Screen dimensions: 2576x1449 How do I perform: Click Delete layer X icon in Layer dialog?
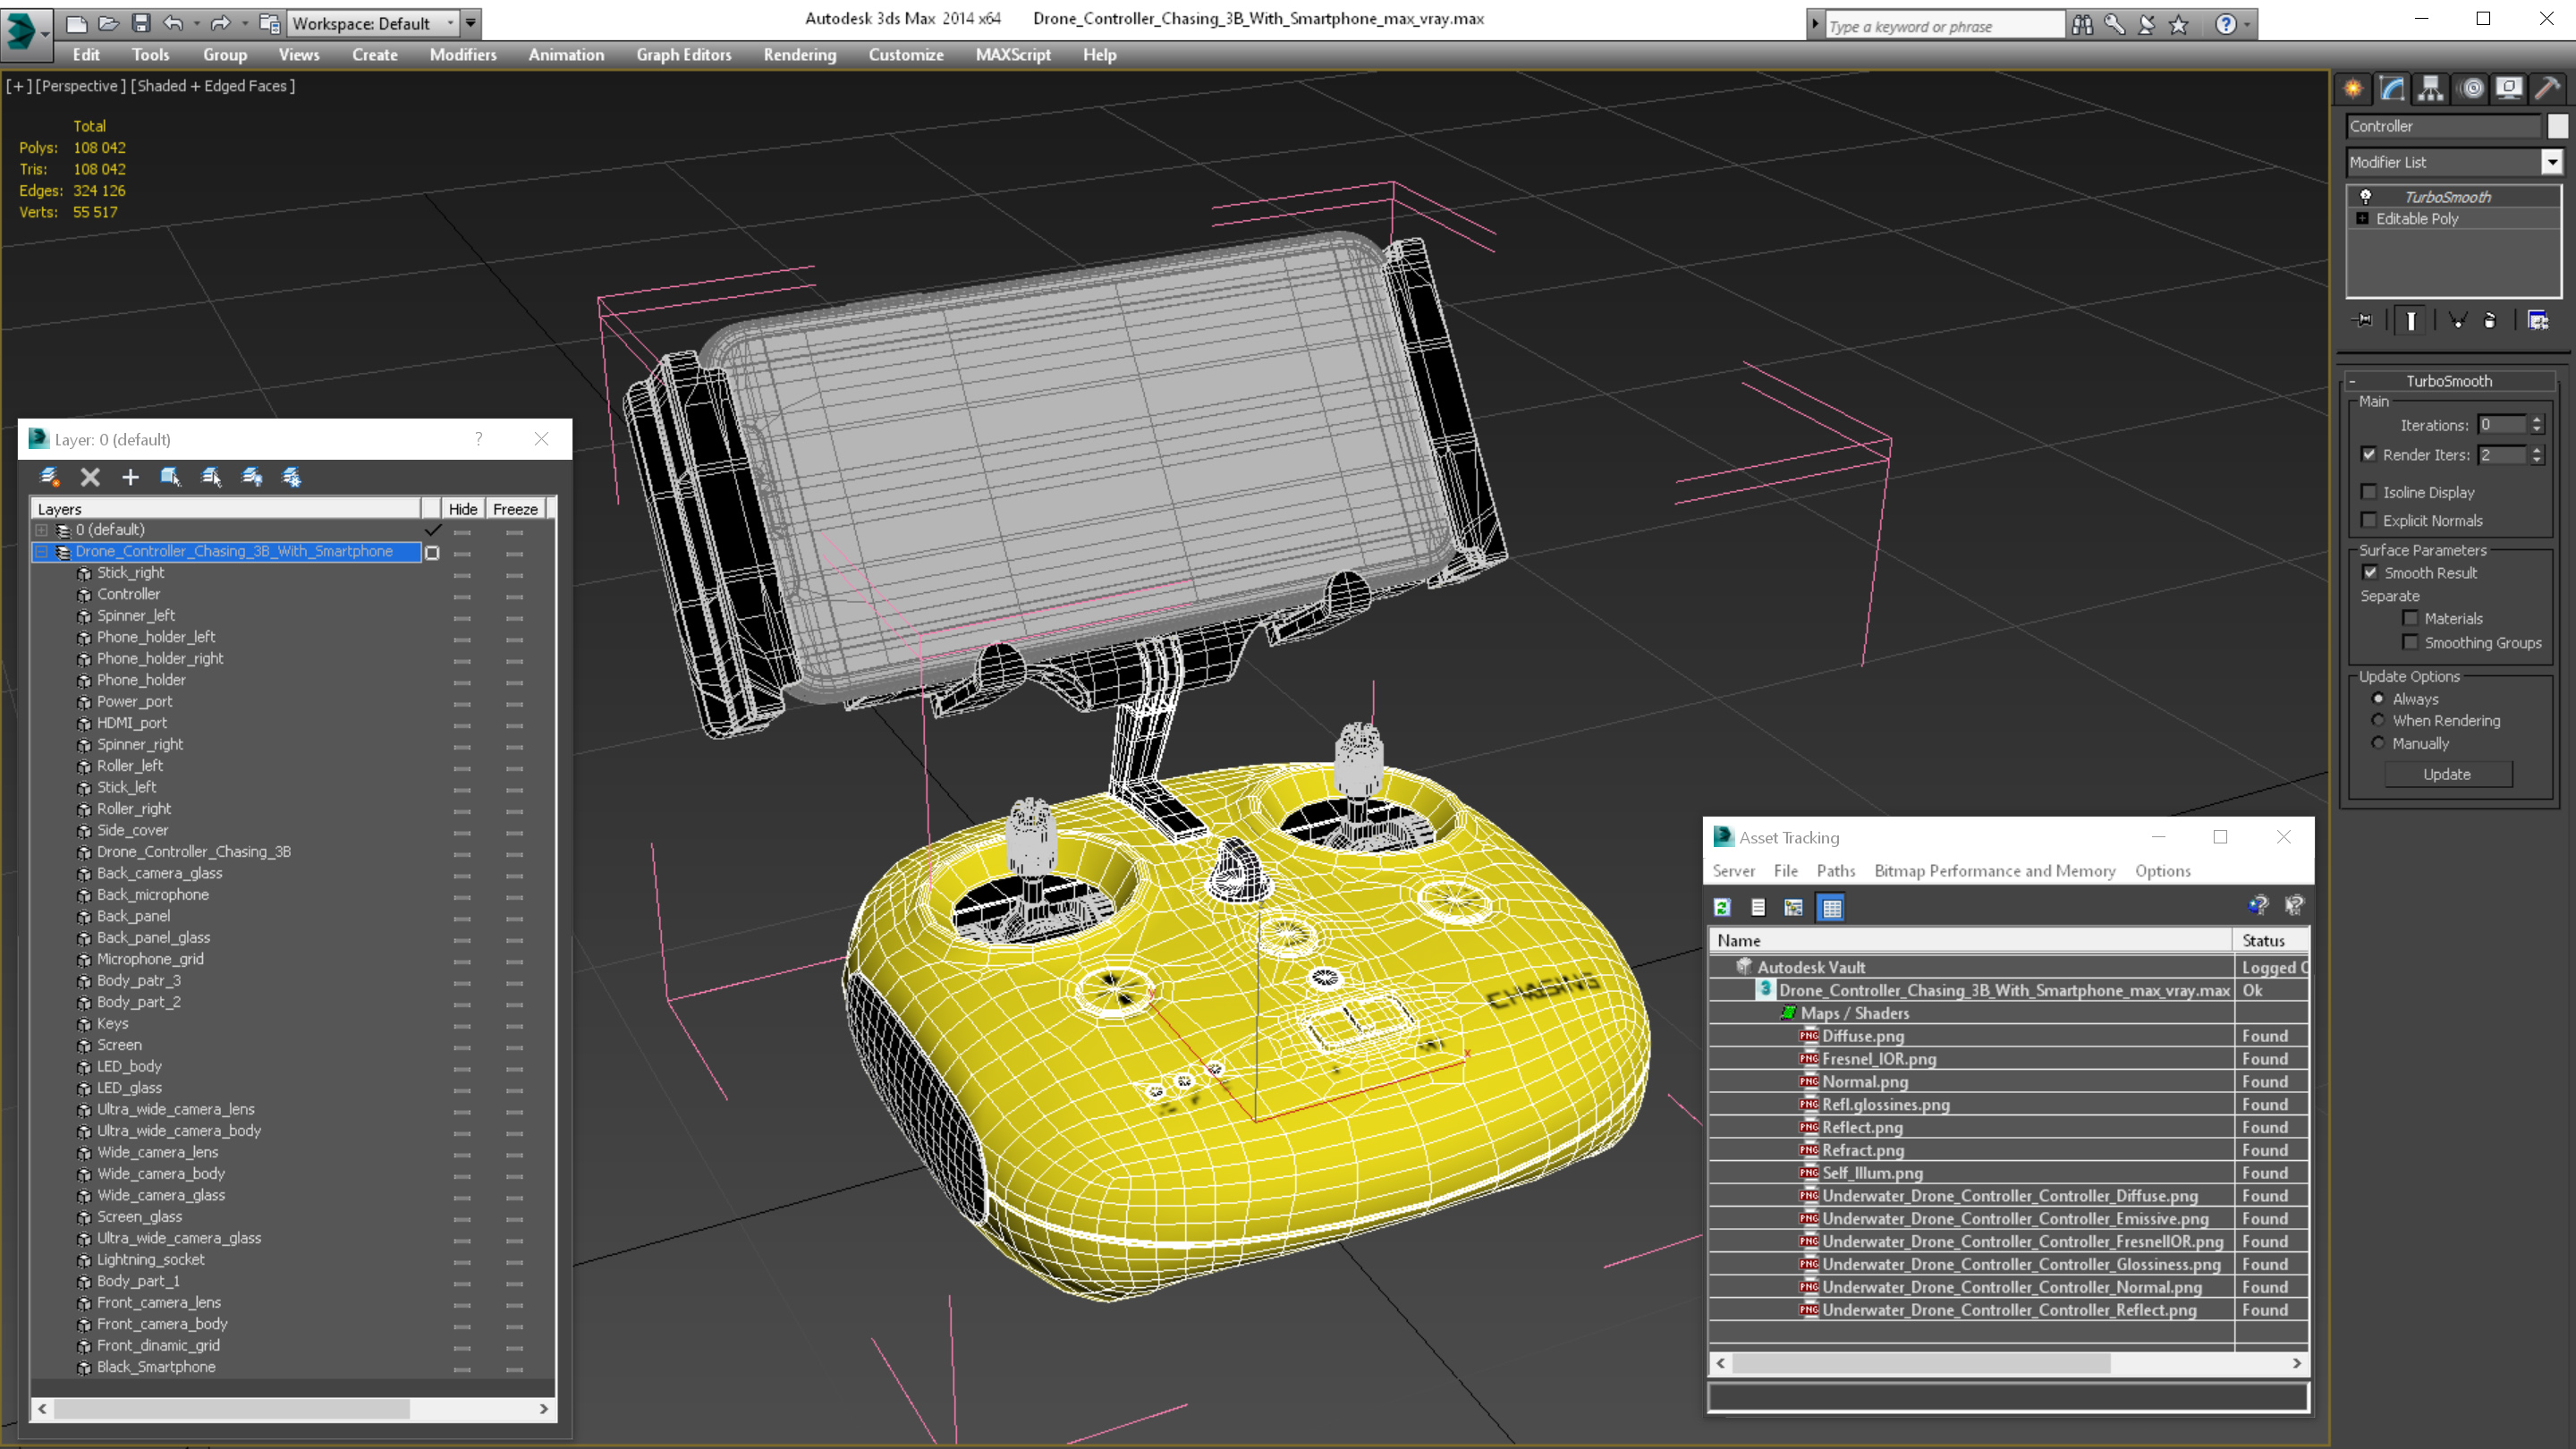tap(90, 477)
